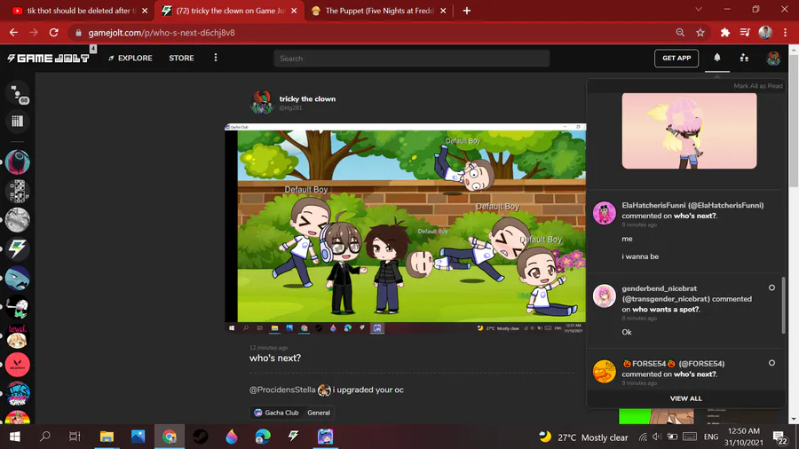Open the friends list icon

[744, 58]
